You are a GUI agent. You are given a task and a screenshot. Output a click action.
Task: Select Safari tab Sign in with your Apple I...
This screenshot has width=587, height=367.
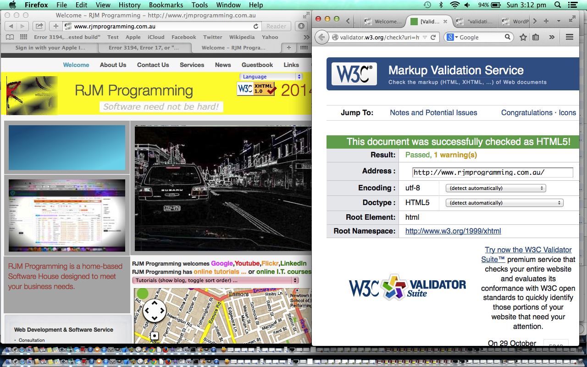[x=50, y=47]
